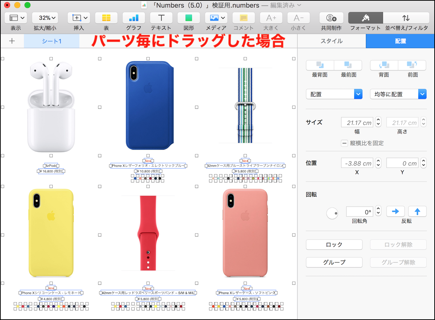Click the グループ解除 ungroup button
This screenshot has width=435, height=320.
(x=398, y=262)
